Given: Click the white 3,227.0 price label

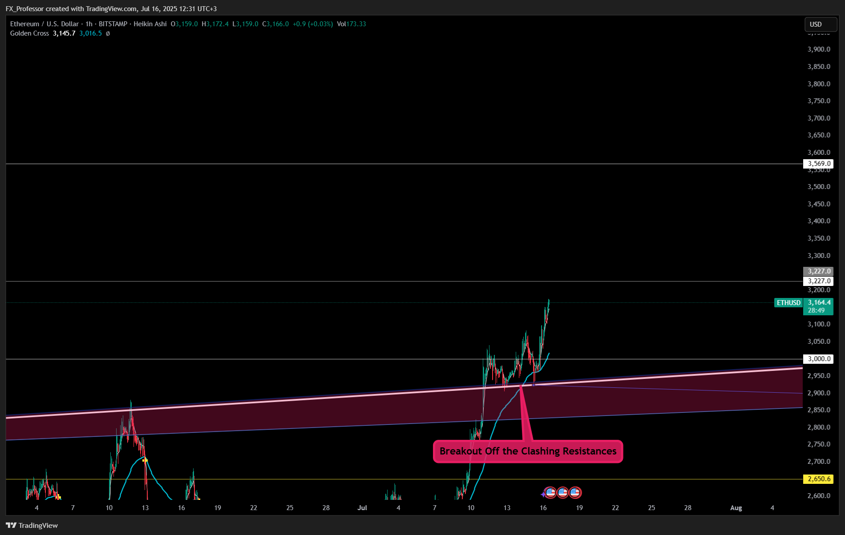Looking at the screenshot, I should [818, 281].
